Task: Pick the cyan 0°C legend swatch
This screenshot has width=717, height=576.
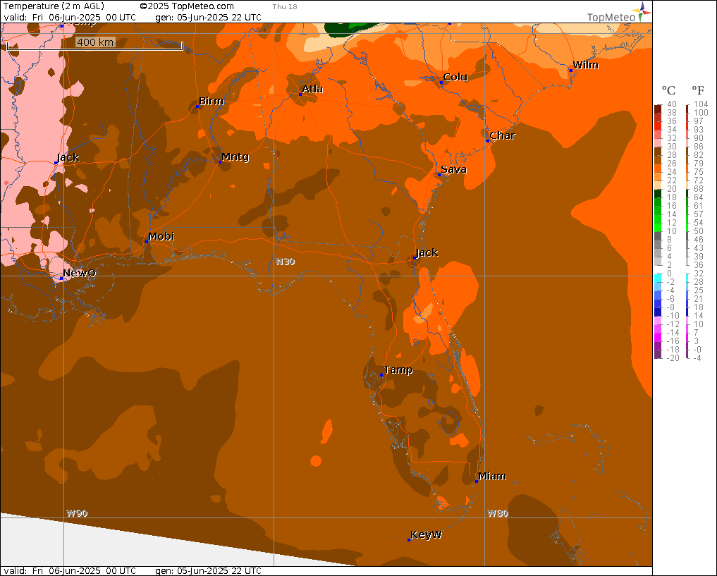Action: (658, 278)
